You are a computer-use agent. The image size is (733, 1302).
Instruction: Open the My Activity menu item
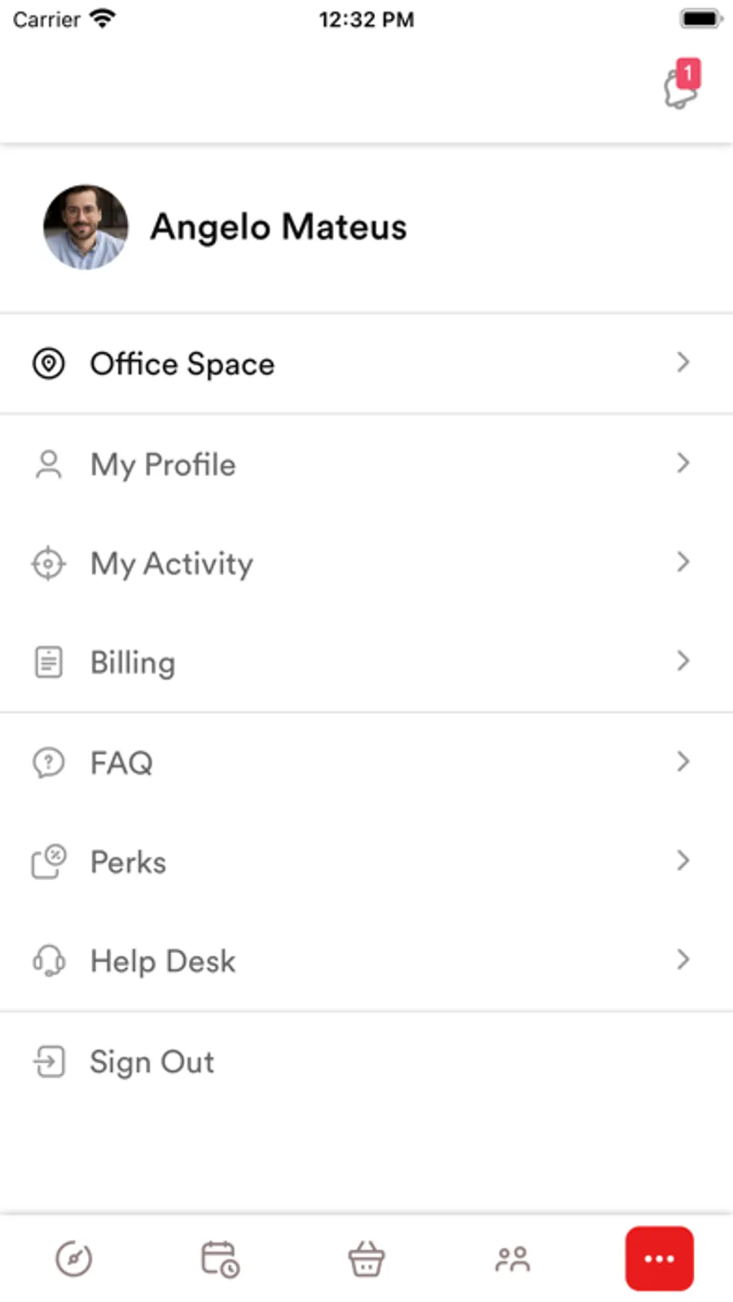[x=172, y=564]
